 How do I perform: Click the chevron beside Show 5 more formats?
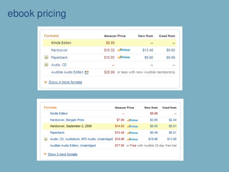coord(45,154)
